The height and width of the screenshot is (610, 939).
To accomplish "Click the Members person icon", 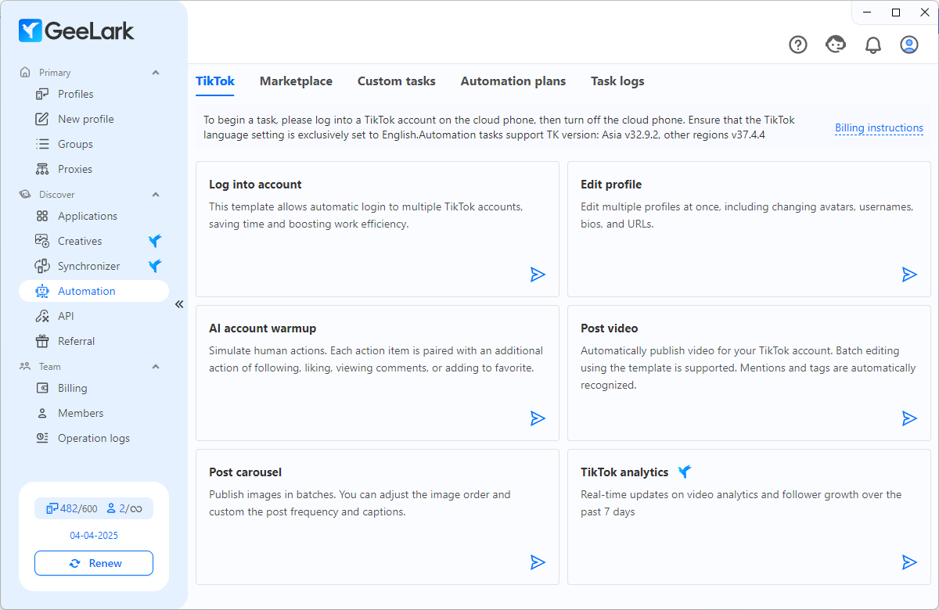I will [x=42, y=413].
